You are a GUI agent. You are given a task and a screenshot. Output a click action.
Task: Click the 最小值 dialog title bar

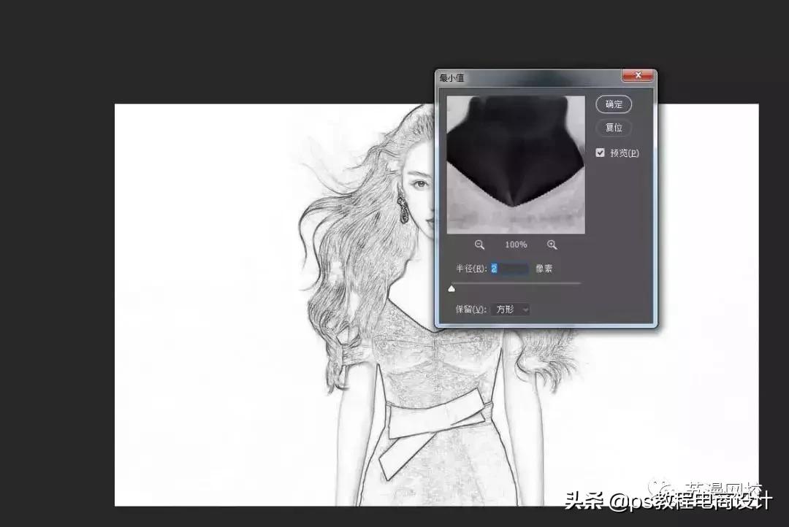[x=511, y=76]
